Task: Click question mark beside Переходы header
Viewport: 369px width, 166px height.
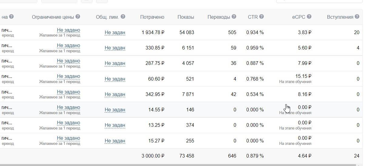Action: 234,17
